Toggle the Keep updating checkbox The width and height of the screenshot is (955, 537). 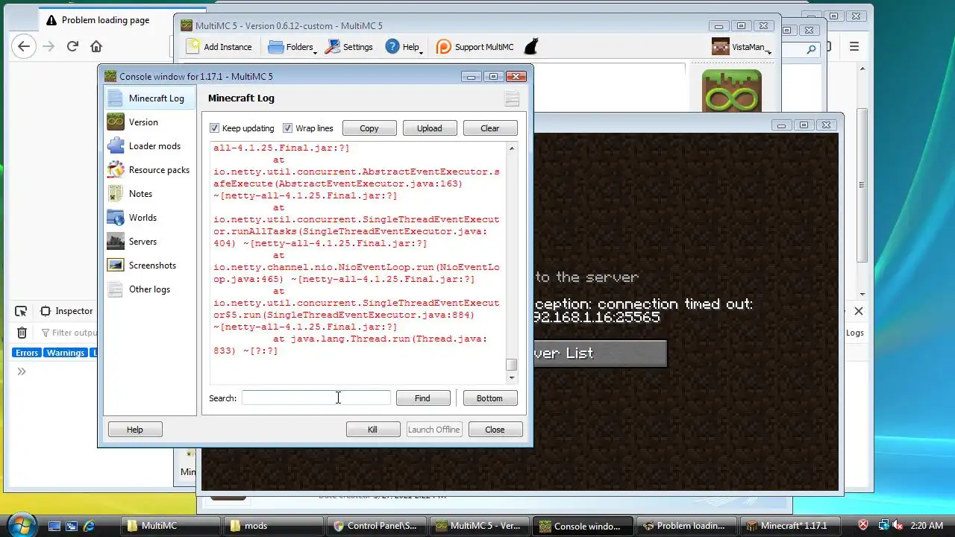[215, 128]
